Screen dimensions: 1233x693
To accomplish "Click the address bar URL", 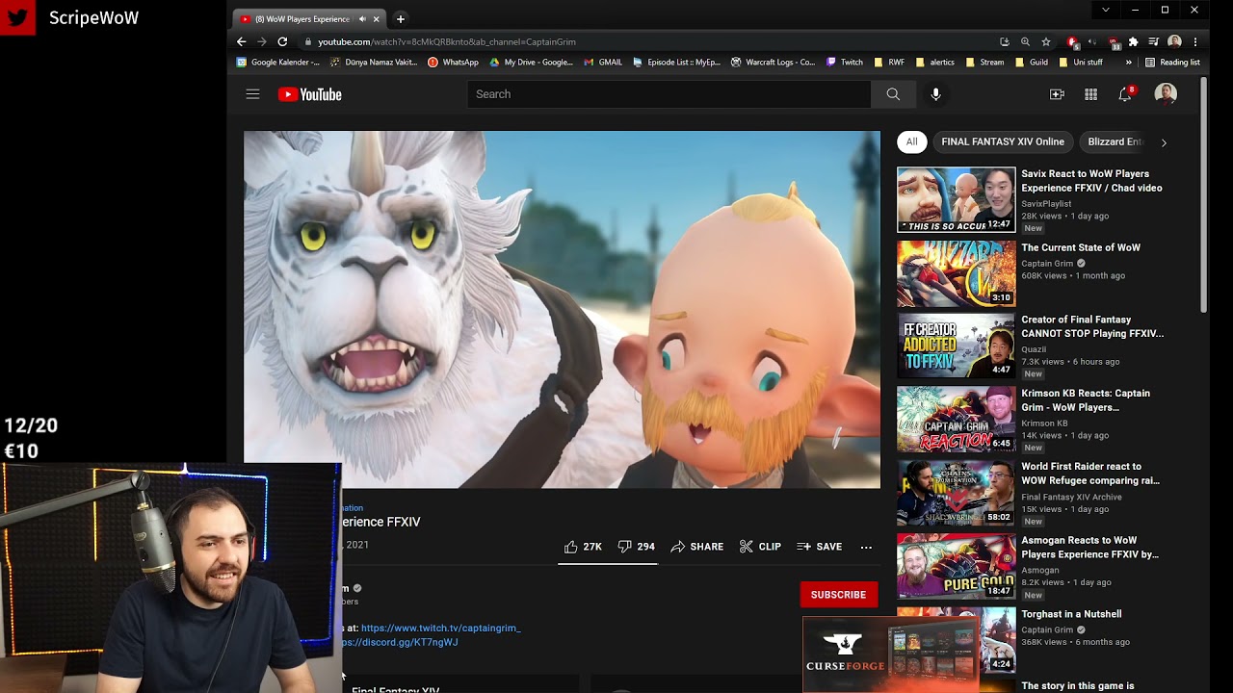I will (x=447, y=41).
